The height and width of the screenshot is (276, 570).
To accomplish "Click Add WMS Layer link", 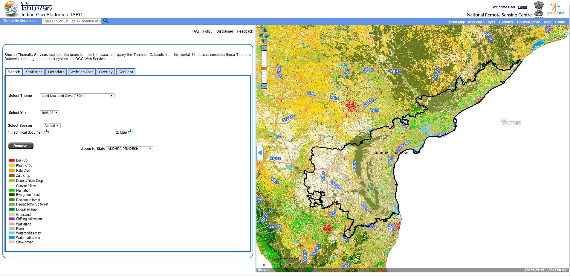I will [481, 22].
